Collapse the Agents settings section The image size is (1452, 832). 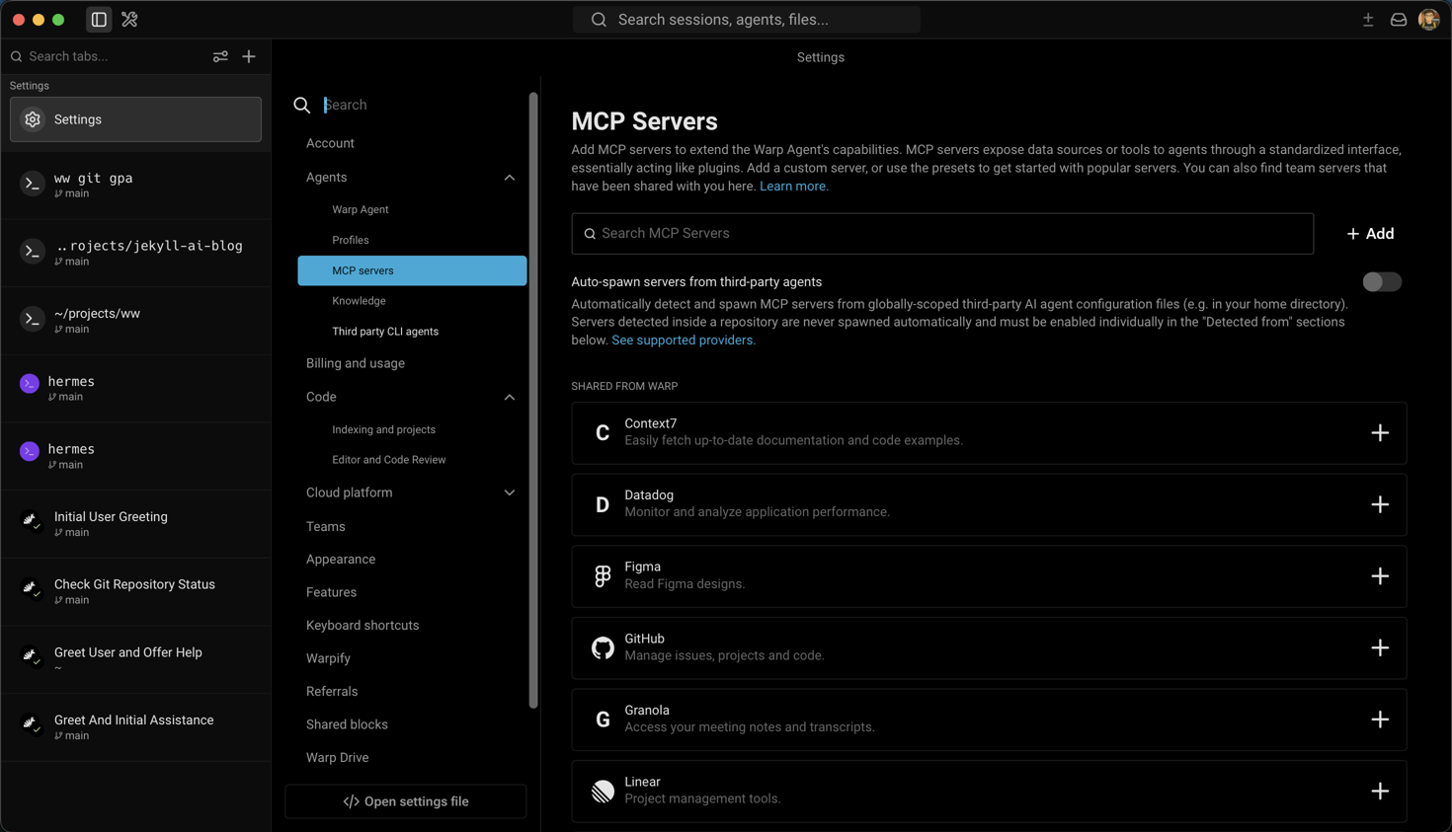510,178
